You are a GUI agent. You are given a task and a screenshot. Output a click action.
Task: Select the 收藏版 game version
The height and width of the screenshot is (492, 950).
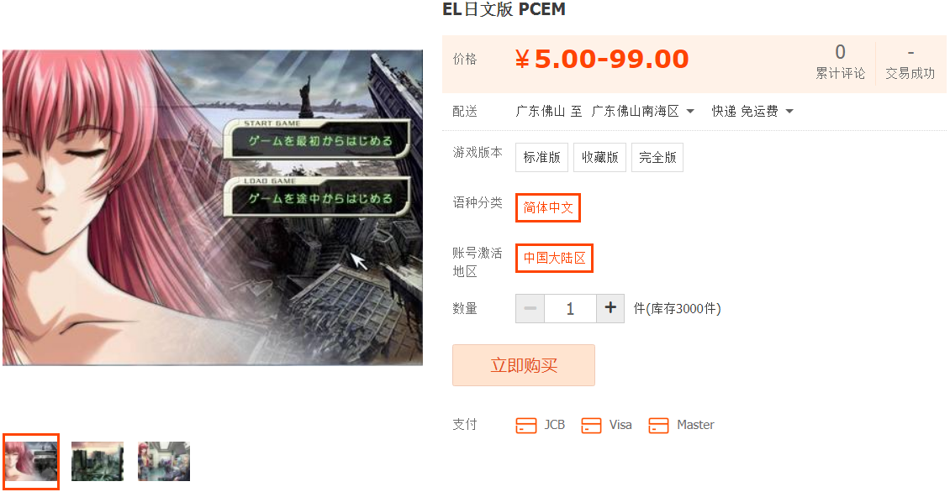(x=599, y=157)
